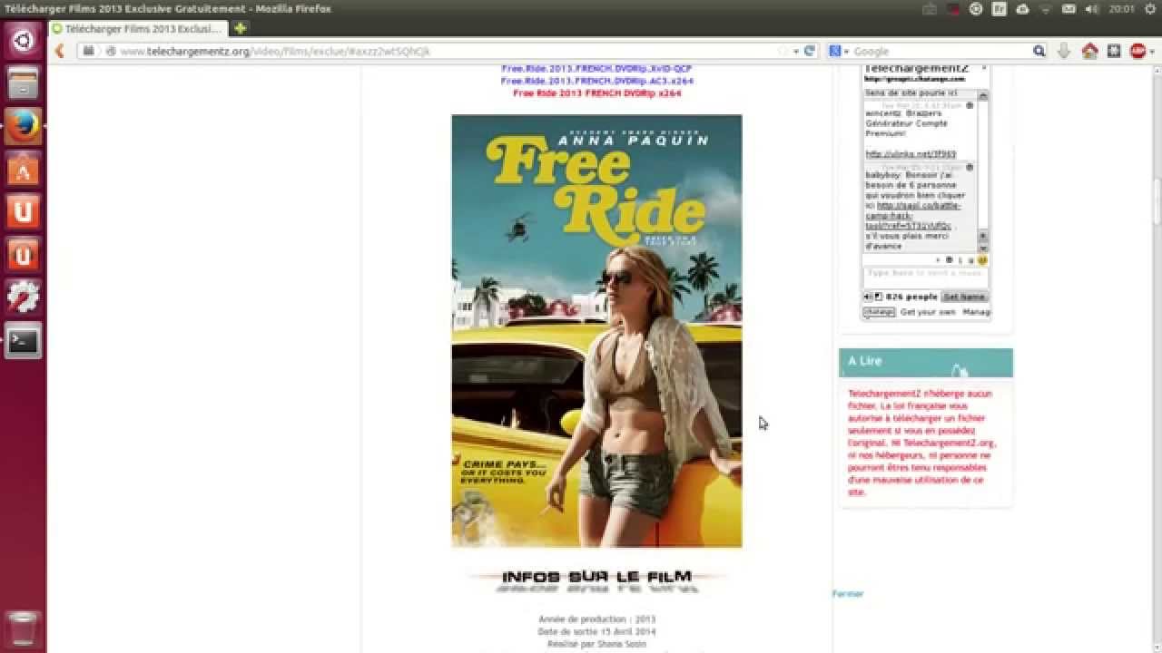Click the A Lire panel header
The width and height of the screenshot is (1162, 653).
(925, 363)
